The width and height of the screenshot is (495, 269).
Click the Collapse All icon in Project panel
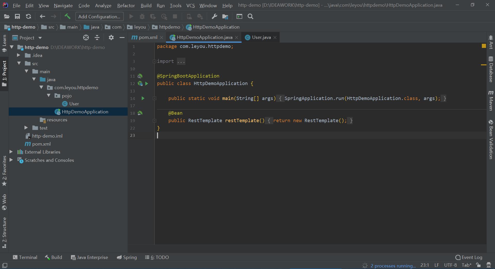point(97,38)
